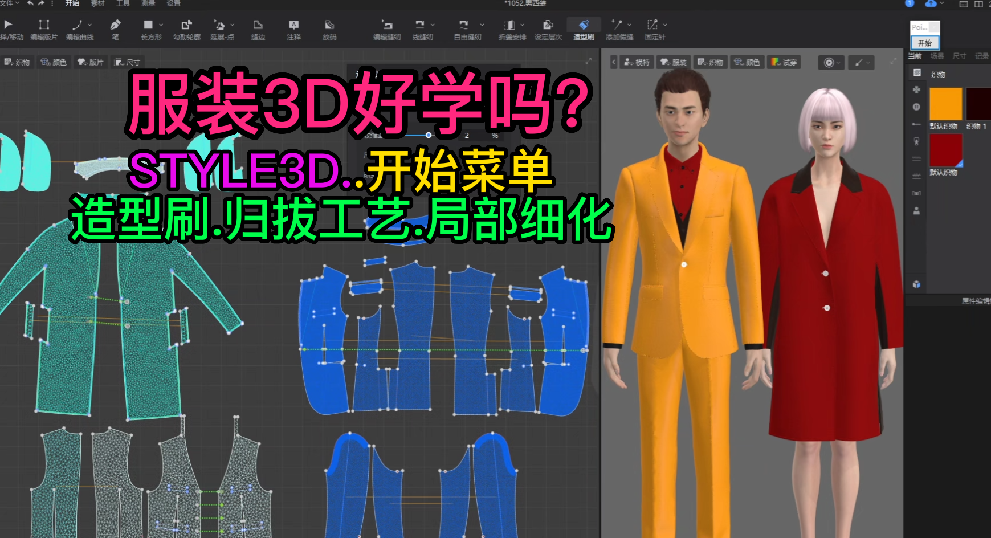Select the 添加假缝 add tack tool
Viewport: 991px width, 538px height.
[x=619, y=30]
